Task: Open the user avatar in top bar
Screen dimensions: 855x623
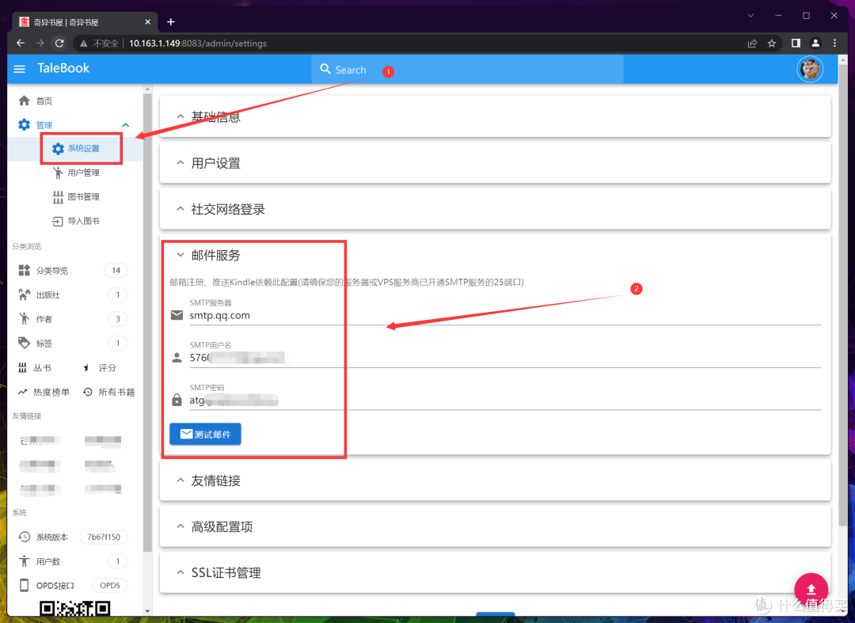Action: pos(810,69)
